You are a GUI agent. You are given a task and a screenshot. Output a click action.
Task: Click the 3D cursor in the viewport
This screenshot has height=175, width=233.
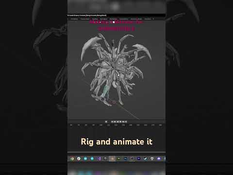[x=114, y=102]
